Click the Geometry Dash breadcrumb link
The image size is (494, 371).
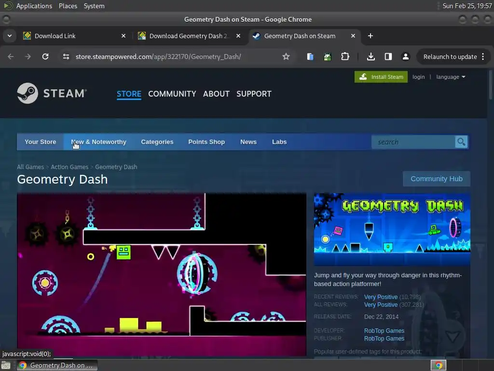[116, 167]
